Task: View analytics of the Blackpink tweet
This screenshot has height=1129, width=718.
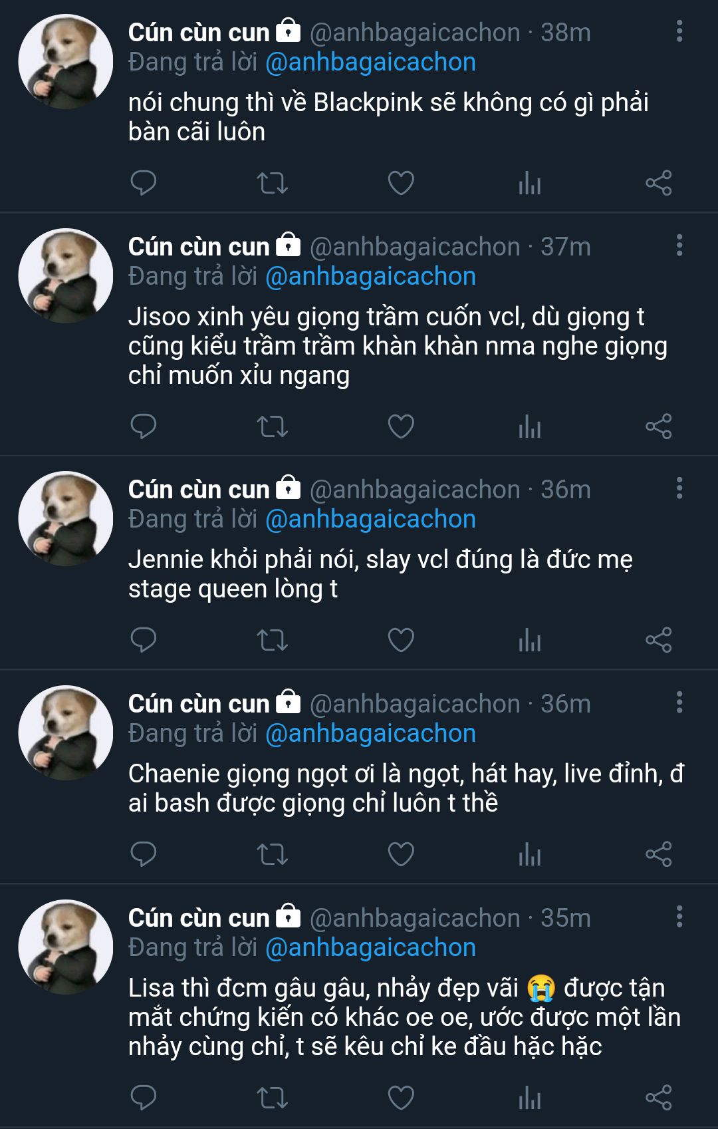Action: (530, 182)
